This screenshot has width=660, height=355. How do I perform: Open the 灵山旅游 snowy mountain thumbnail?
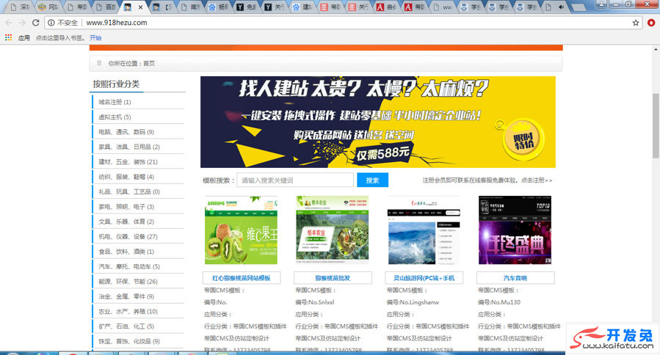(x=424, y=230)
